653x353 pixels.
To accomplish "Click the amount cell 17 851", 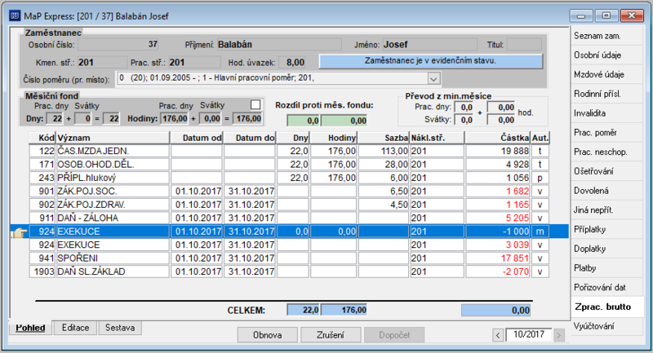I will (497, 258).
